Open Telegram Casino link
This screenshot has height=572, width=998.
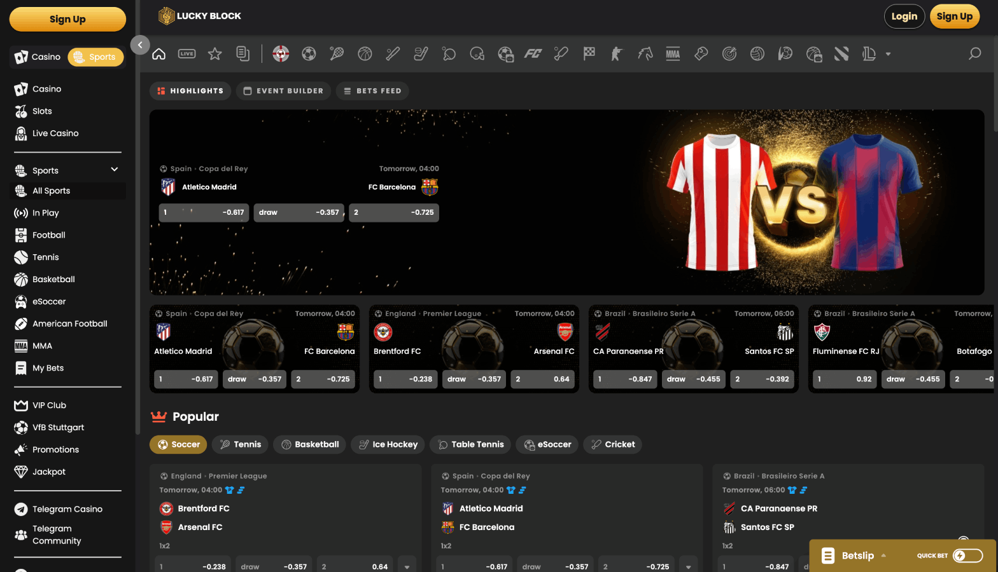tap(67, 509)
